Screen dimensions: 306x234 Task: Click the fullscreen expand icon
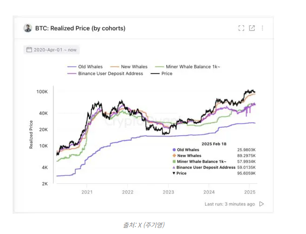coord(241,28)
